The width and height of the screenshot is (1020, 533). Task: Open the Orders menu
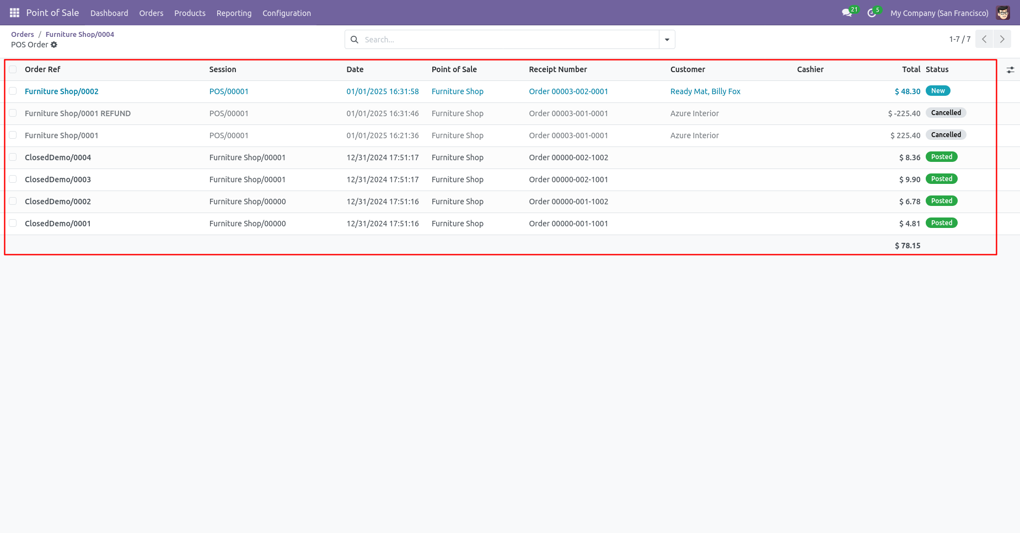[x=151, y=13]
